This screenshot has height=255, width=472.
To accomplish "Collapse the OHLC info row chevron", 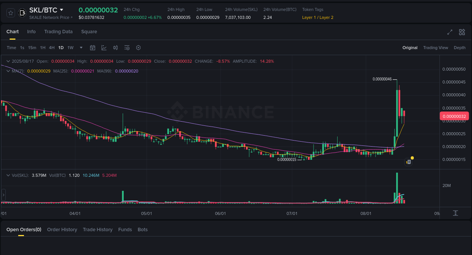I will point(8,61).
